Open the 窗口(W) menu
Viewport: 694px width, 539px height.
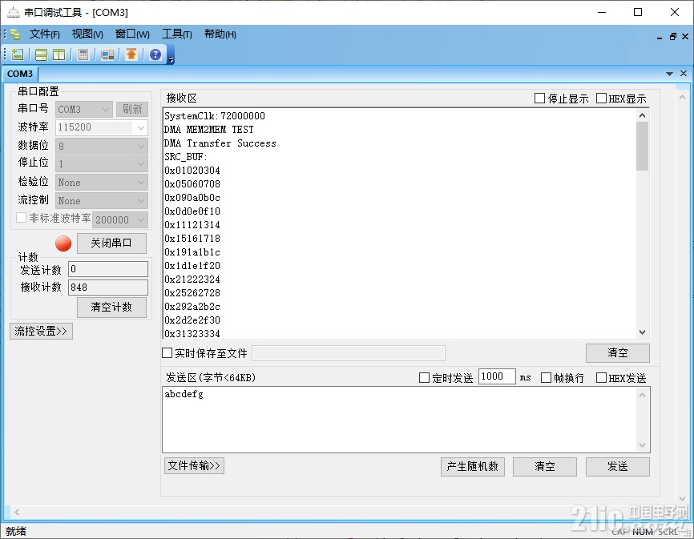[x=132, y=34]
